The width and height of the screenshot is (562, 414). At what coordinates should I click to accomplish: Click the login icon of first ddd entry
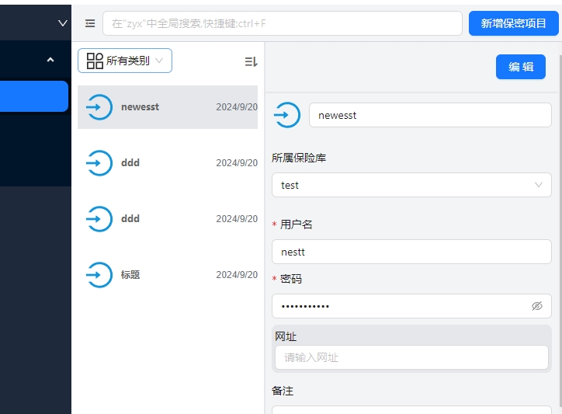coord(99,163)
